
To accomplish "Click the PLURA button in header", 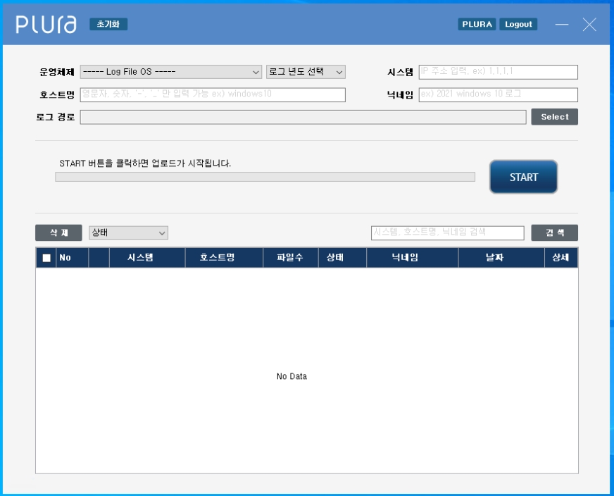I will [477, 24].
